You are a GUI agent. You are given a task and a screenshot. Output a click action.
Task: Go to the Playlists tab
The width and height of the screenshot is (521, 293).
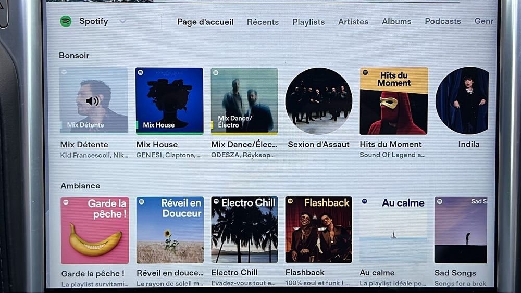308,22
